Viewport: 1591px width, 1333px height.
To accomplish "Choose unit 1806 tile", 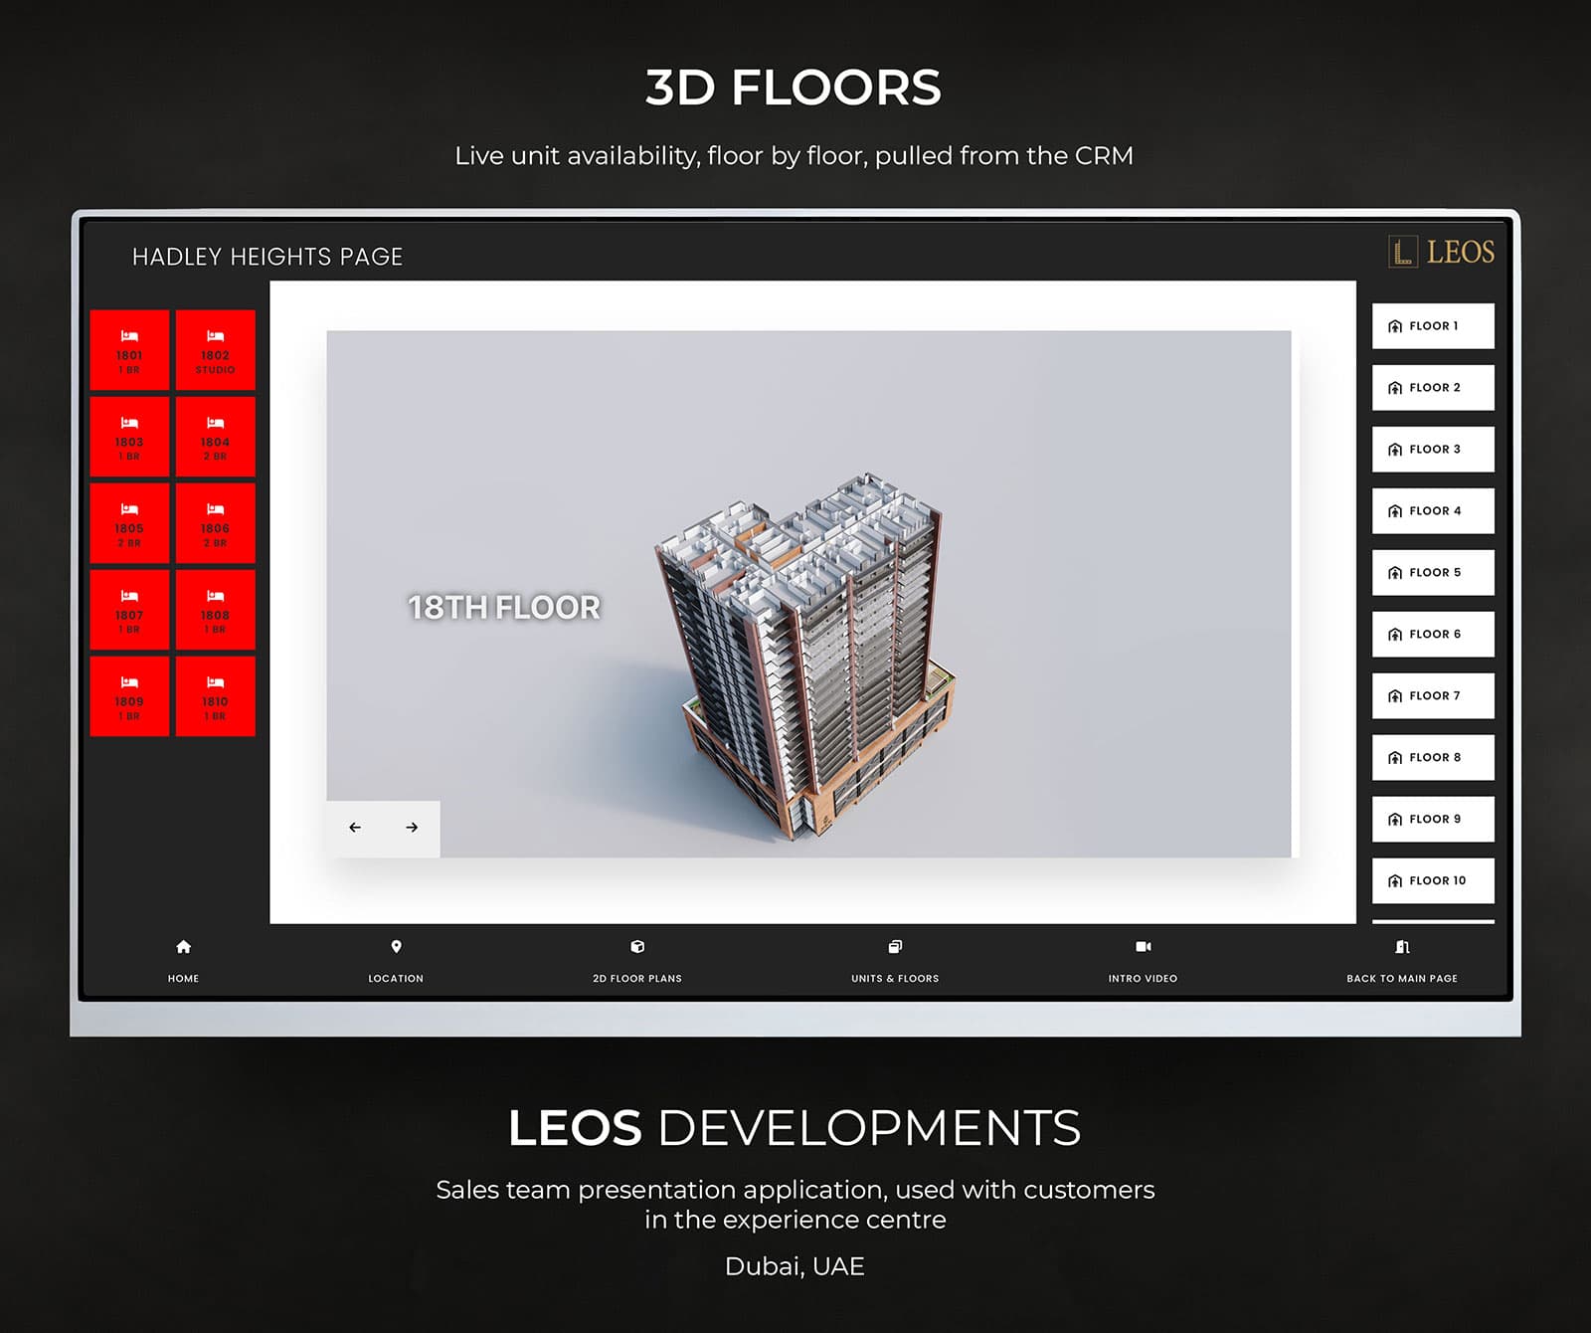I will (x=215, y=522).
